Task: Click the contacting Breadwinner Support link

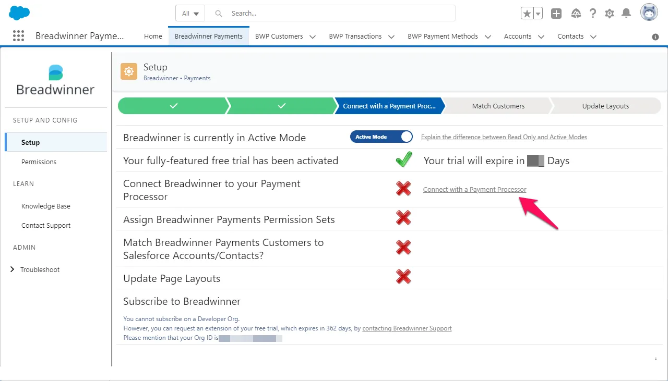Action: pos(407,328)
